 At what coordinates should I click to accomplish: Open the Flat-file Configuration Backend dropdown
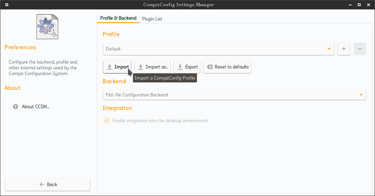tap(235, 95)
